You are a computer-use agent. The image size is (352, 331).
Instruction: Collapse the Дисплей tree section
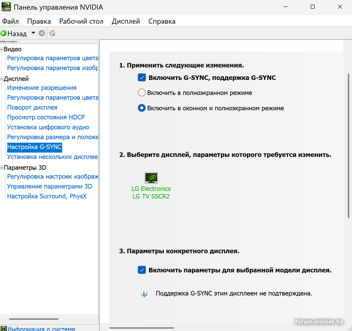point(2,79)
